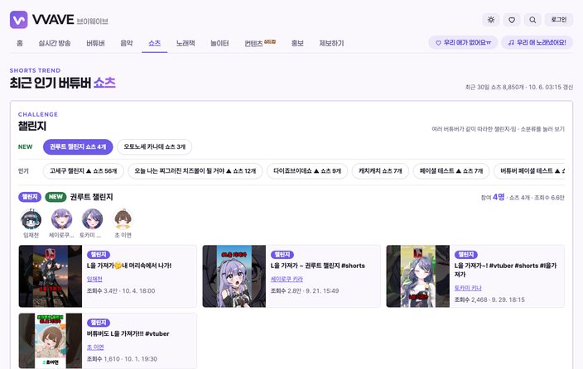Select the 쇼츠 nav tab
This screenshot has height=369, width=583.
[x=154, y=43]
